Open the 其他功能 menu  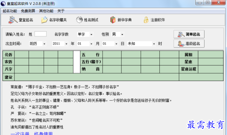click(x=46, y=11)
